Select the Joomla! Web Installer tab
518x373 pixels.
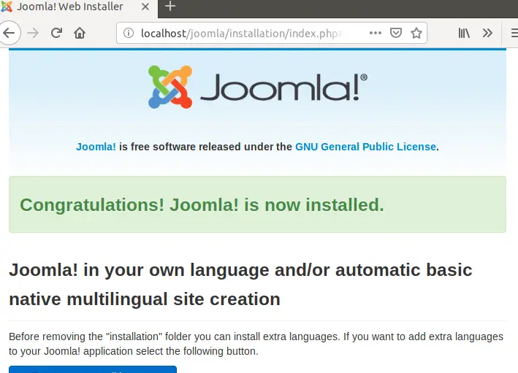point(79,7)
